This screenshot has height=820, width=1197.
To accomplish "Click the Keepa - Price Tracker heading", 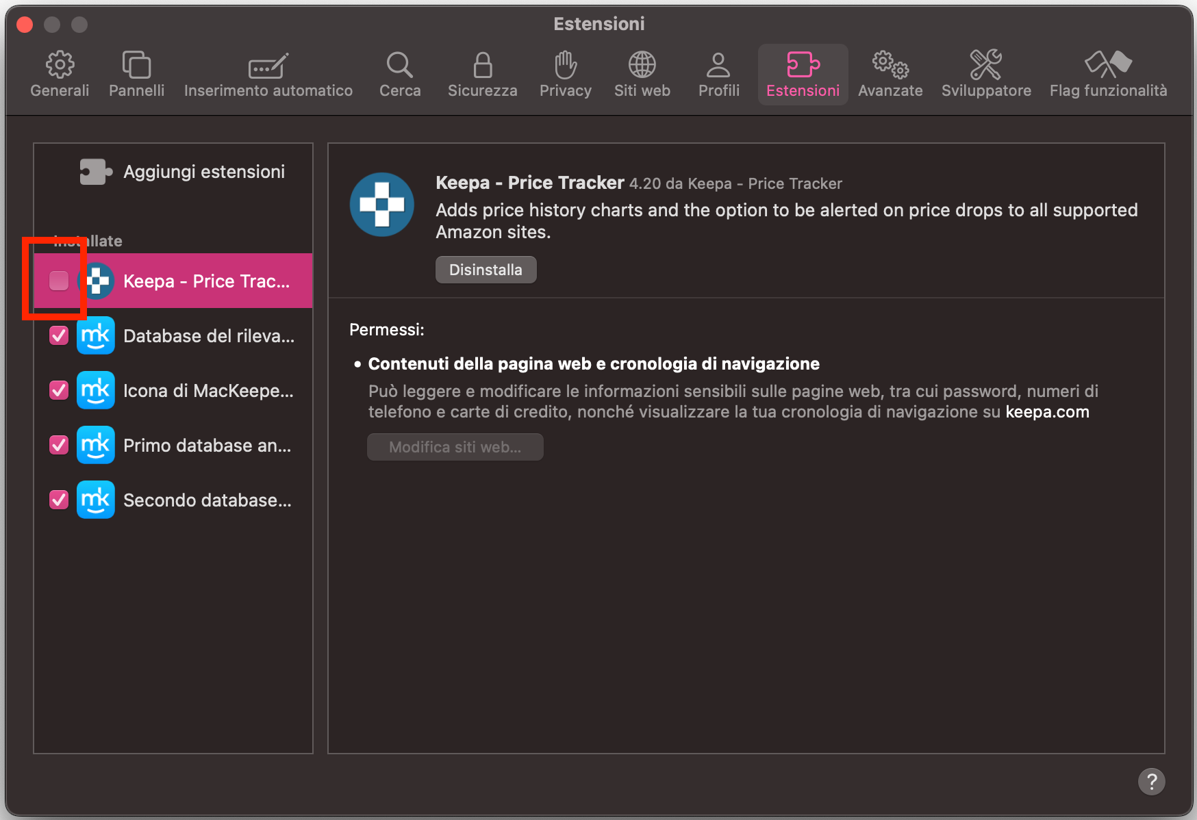I will [530, 183].
